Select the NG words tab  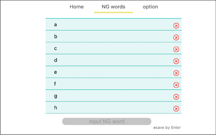[x=113, y=7]
